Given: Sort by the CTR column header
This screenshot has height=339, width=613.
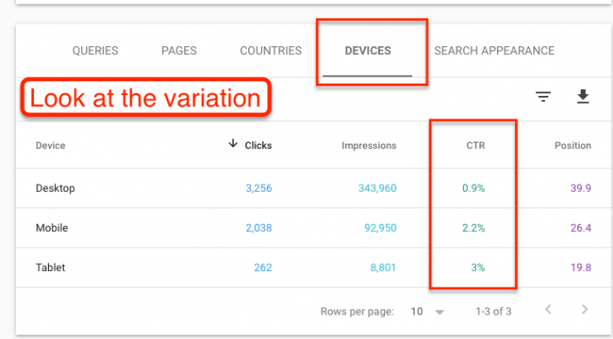Looking at the screenshot, I should click(475, 146).
